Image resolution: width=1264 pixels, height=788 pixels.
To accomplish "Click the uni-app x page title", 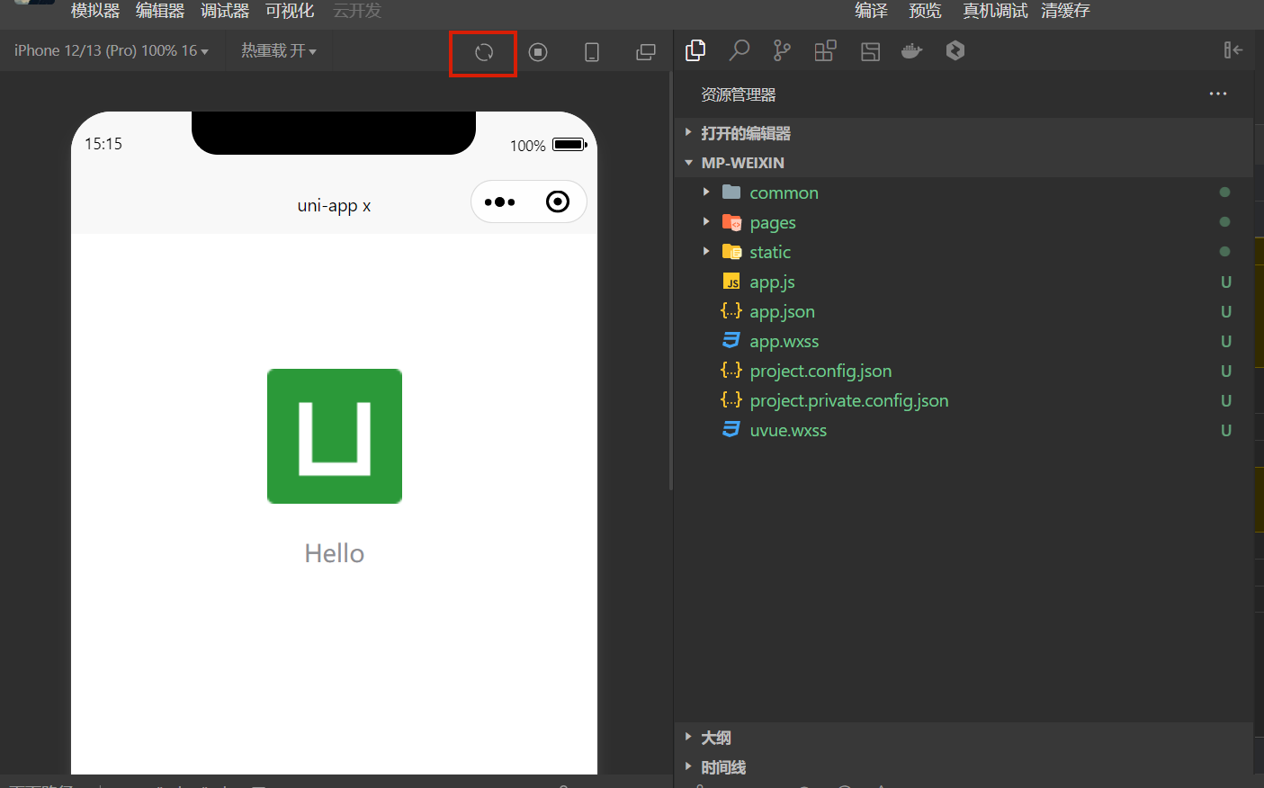I will pyautogui.click(x=334, y=205).
